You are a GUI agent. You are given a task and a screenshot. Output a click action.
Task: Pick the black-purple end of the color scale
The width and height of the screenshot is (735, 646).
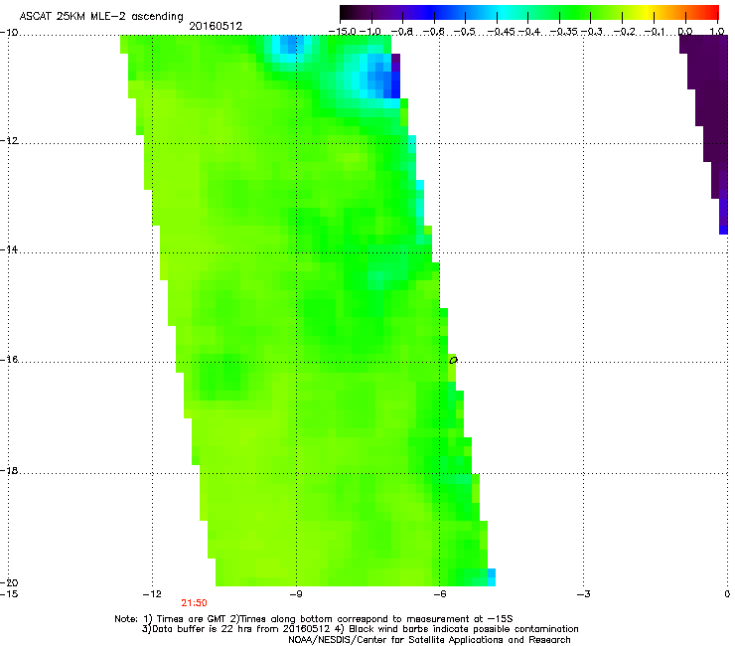pos(350,13)
